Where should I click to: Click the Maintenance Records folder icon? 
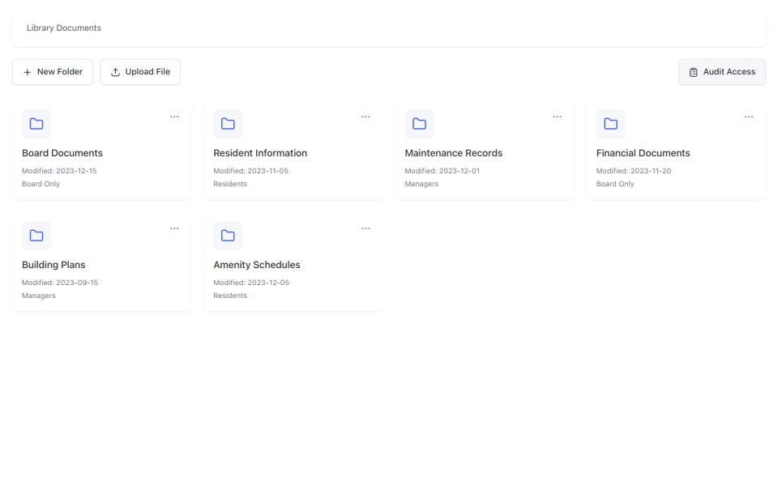coord(419,124)
